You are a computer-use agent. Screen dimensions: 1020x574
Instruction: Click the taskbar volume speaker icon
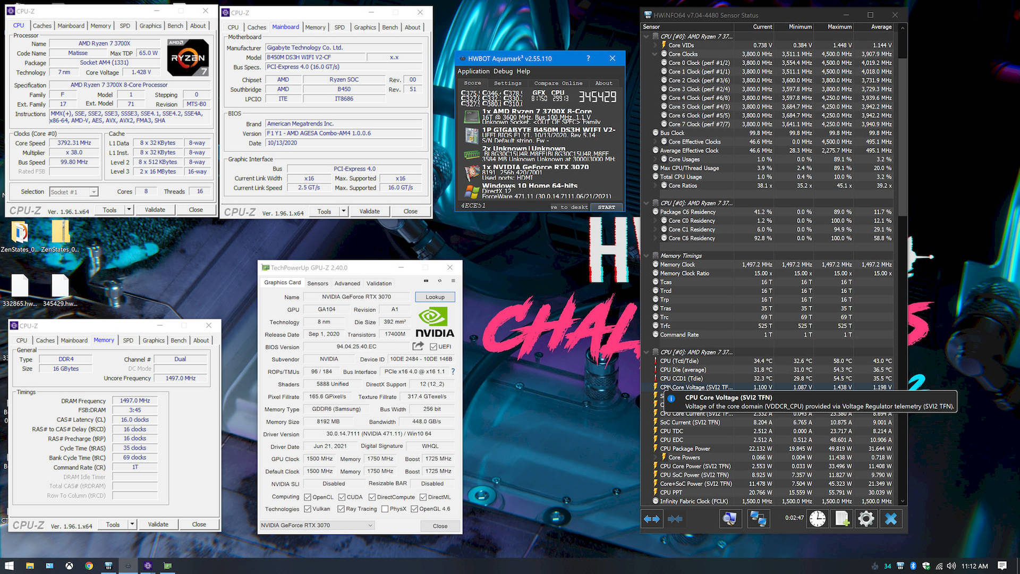click(x=951, y=566)
